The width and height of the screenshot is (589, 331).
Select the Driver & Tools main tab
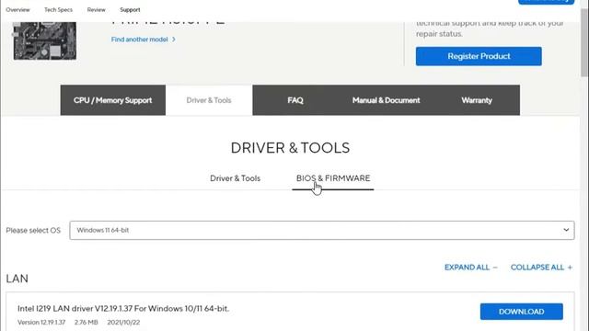(209, 100)
